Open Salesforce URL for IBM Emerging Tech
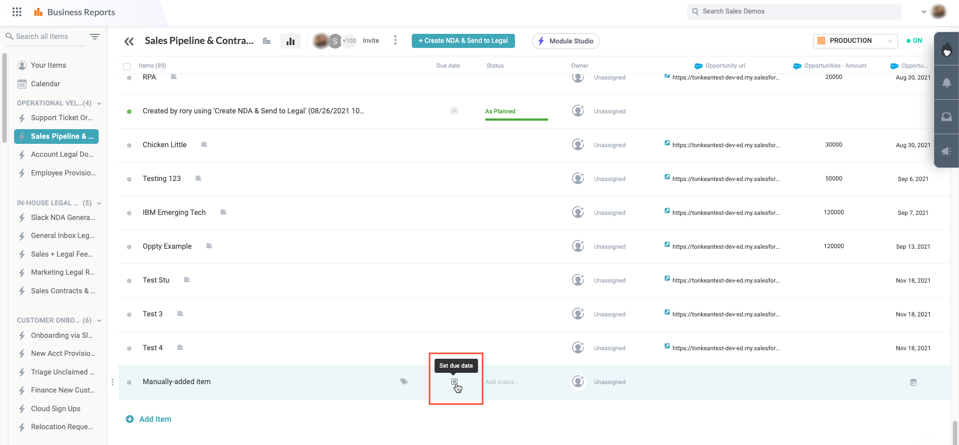Image resolution: width=959 pixels, height=445 pixels. tap(726, 213)
